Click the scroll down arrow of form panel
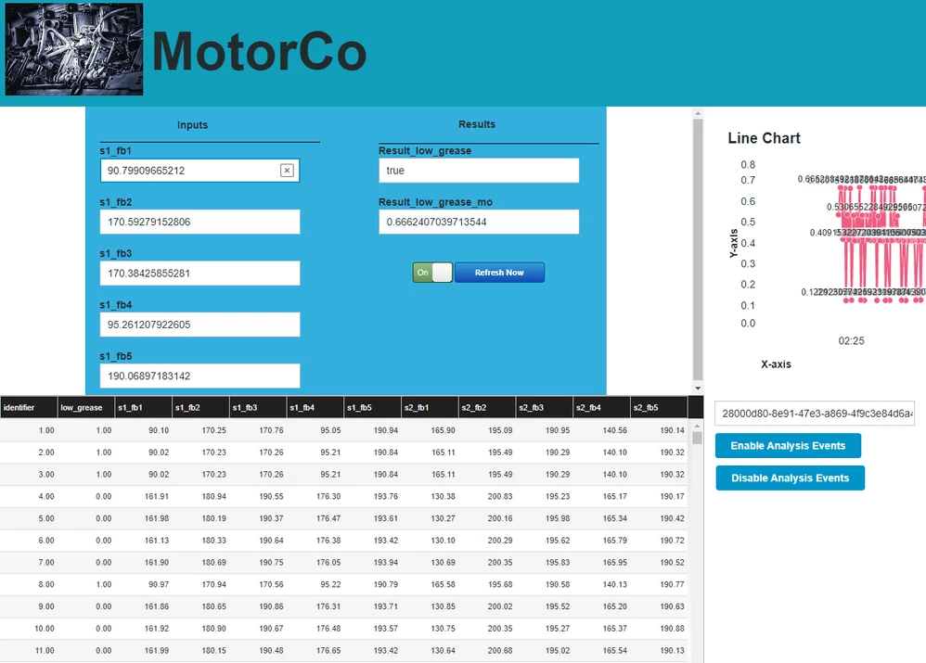Image resolution: width=926 pixels, height=663 pixels. [x=698, y=388]
